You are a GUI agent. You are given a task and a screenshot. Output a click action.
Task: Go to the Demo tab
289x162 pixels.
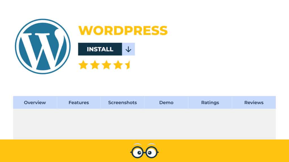coord(166,102)
